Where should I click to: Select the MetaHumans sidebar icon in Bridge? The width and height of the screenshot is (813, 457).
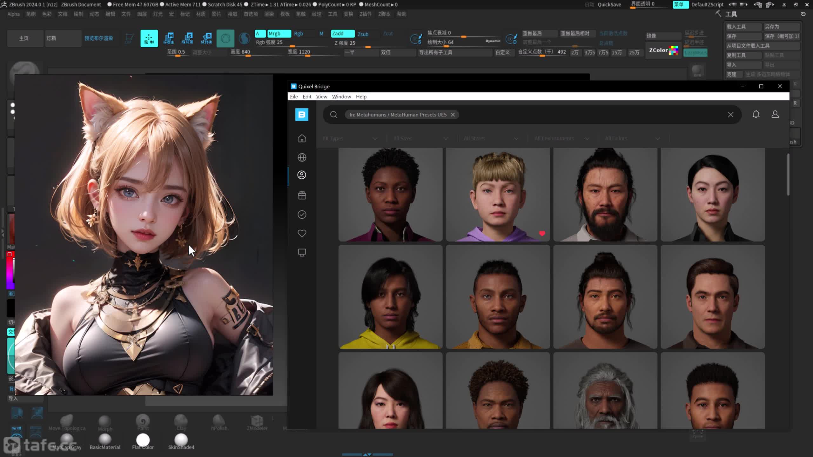[x=302, y=175]
